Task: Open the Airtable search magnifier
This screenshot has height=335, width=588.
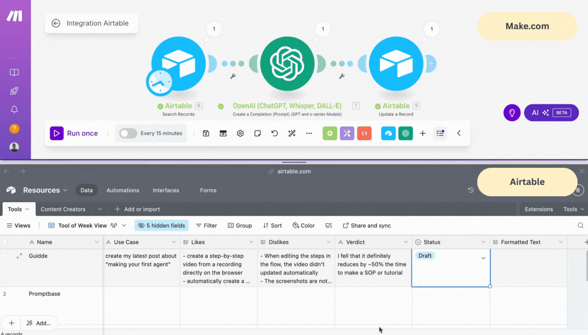Action: pos(580,225)
